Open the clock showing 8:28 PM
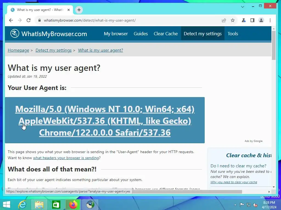 [x=269, y=205]
